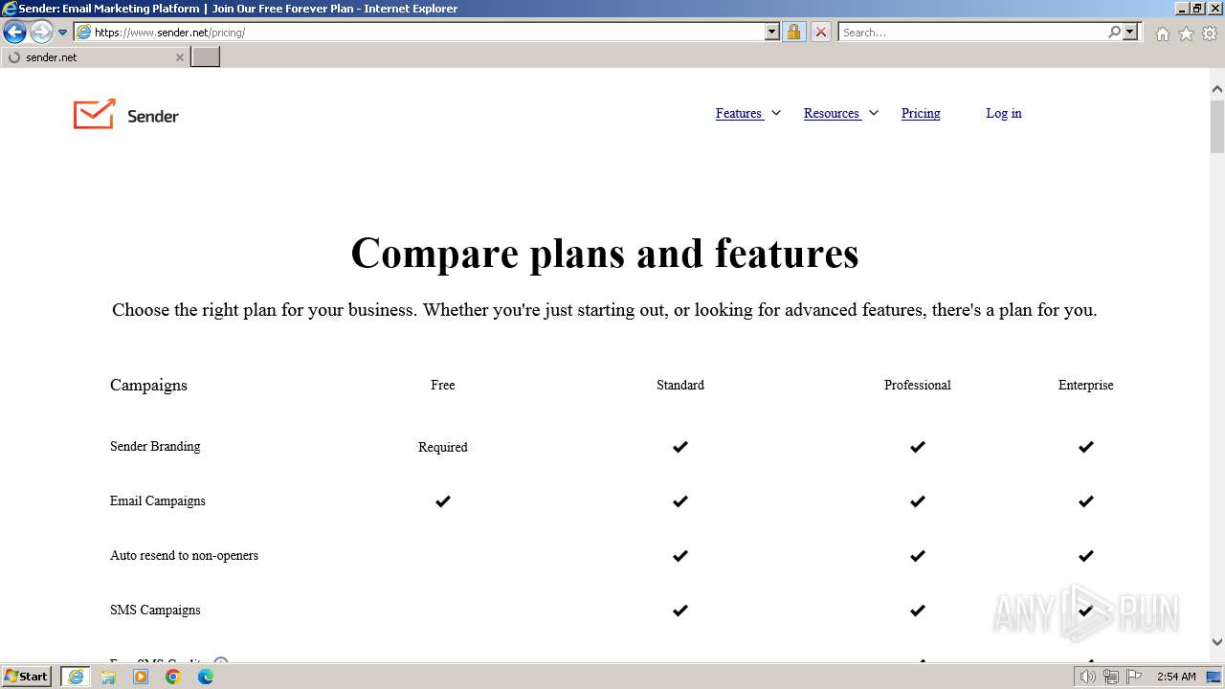Open the Home page icon

pos(1162,33)
